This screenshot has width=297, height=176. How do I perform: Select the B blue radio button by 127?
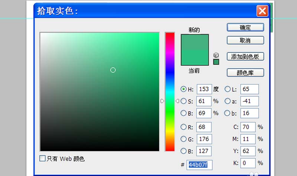(183, 151)
